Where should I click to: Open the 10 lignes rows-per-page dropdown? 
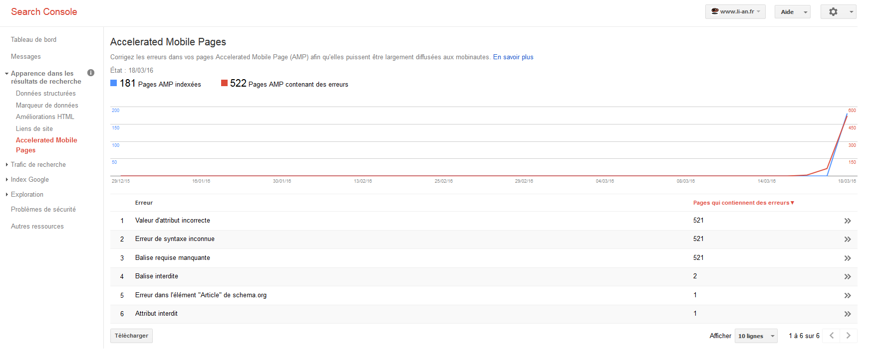point(756,336)
